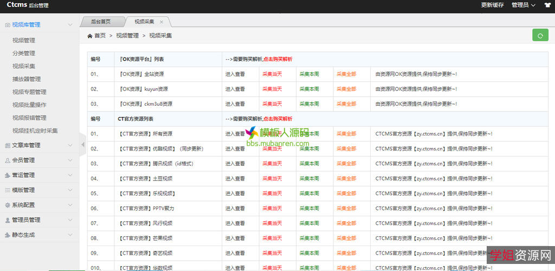
Task: Close the 视频采集 tab
Action: pos(162,22)
